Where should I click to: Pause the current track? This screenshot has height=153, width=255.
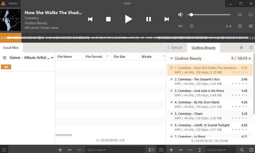(148, 19)
